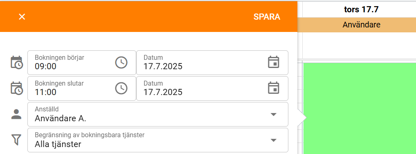Viewport: 416px width, 154px height.
Task: Select the Användare A. employee field
Action: pyautogui.click(x=158, y=114)
